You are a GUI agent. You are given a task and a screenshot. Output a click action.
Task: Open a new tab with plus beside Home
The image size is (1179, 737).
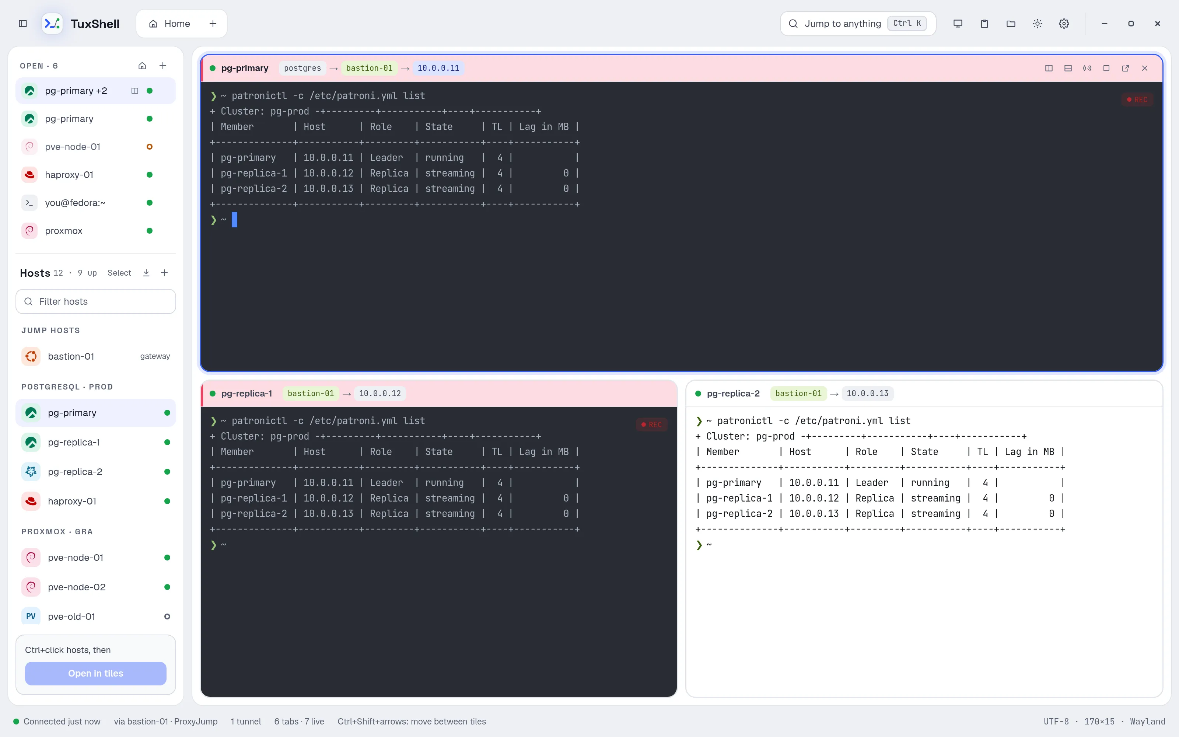[x=213, y=23]
